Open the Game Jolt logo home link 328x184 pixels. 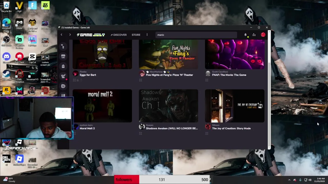(x=91, y=35)
